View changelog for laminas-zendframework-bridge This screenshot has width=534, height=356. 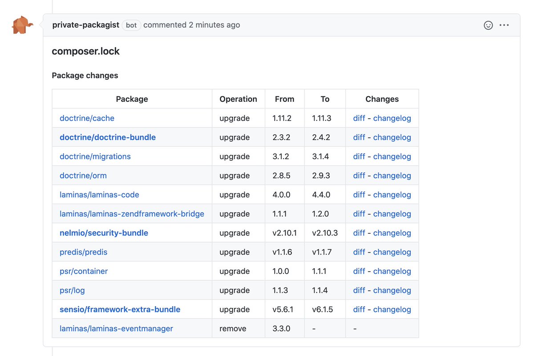(x=392, y=214)
